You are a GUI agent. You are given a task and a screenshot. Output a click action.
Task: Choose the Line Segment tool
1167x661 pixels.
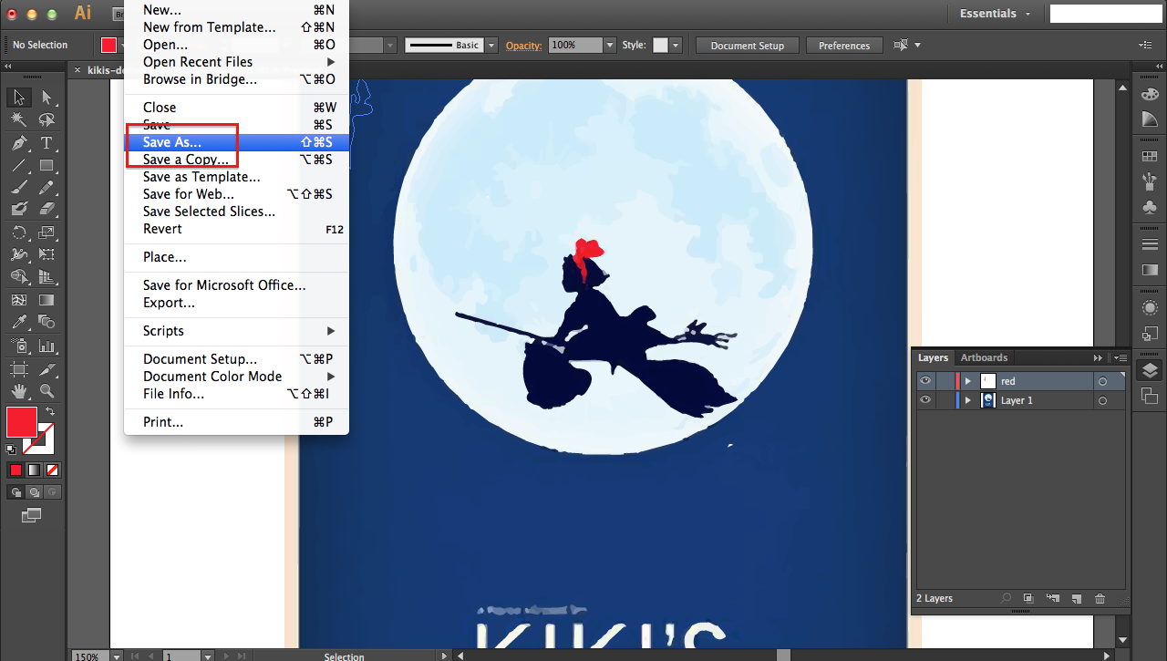click(19, 165)
